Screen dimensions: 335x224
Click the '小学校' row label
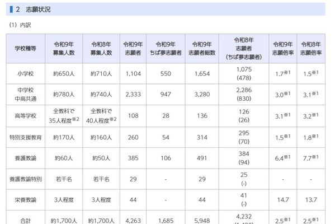(25, 73)
